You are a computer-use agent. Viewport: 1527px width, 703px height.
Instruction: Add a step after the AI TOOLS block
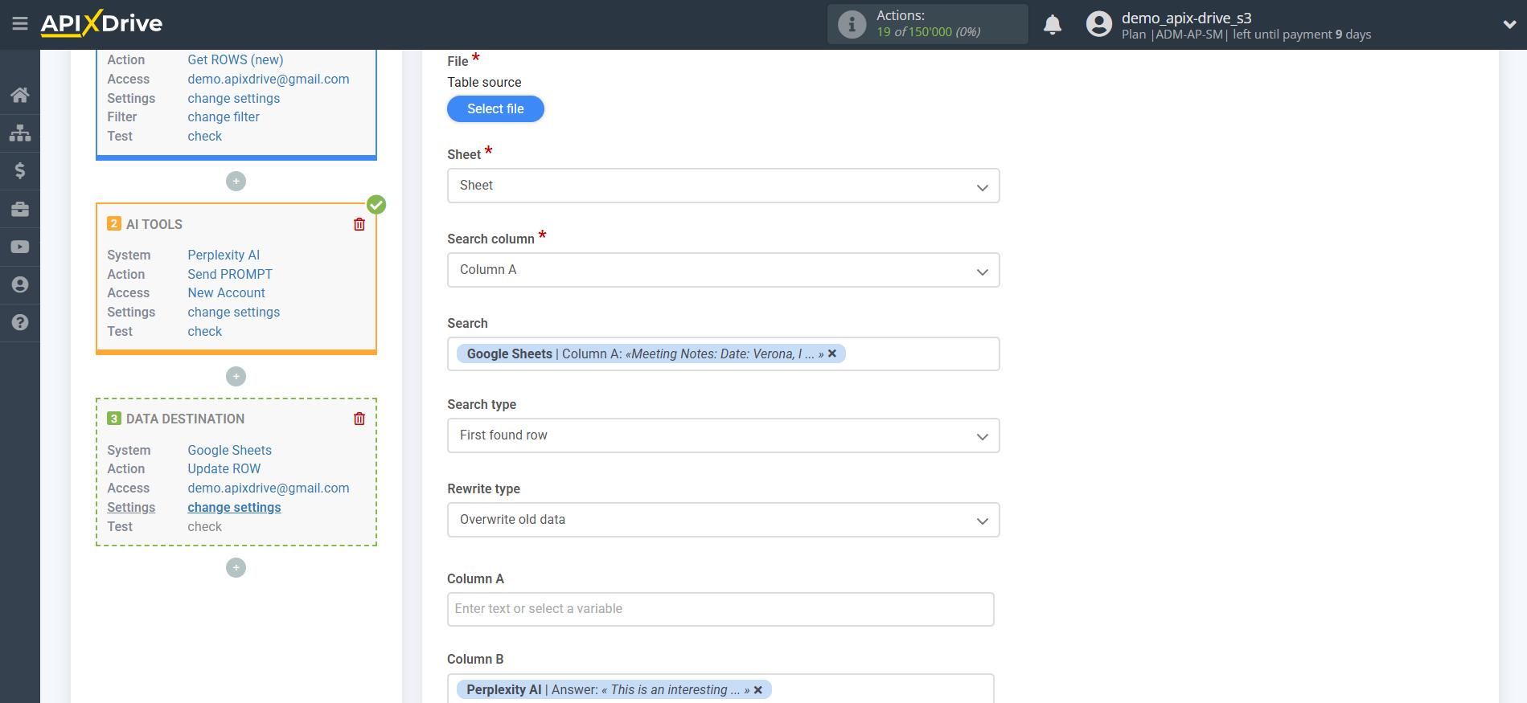236,376
